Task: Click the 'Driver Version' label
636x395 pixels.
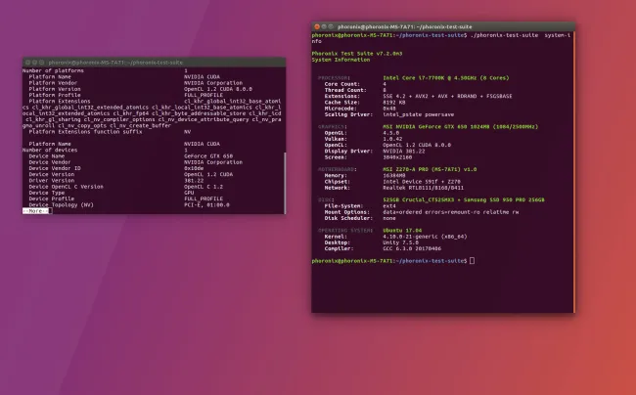Action: [51, 180]
